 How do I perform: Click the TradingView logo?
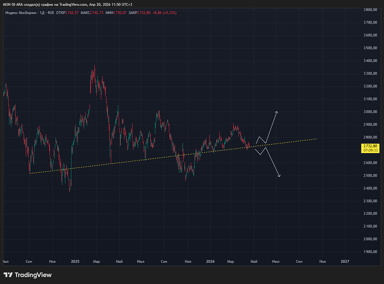[27, 275]
